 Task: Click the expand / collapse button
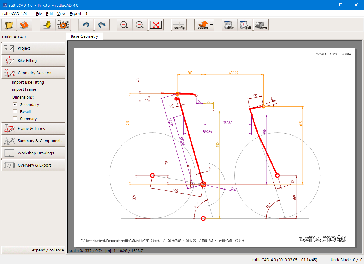pos(33,250)
